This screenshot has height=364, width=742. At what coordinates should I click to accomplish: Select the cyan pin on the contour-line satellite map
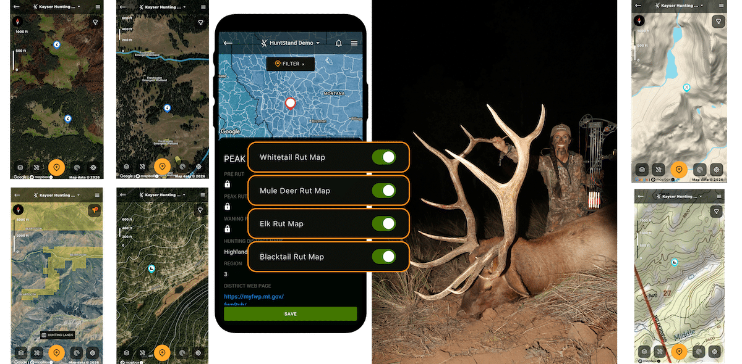(x=151, y=269)
